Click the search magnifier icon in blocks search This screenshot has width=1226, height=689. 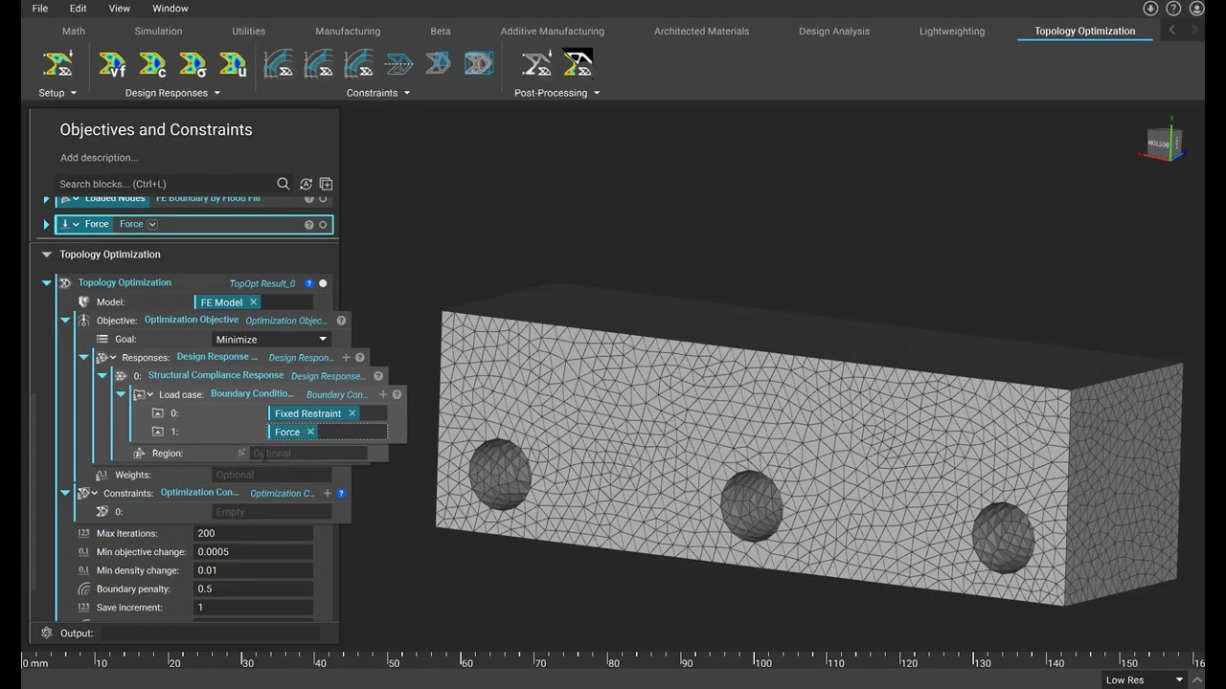284,184
